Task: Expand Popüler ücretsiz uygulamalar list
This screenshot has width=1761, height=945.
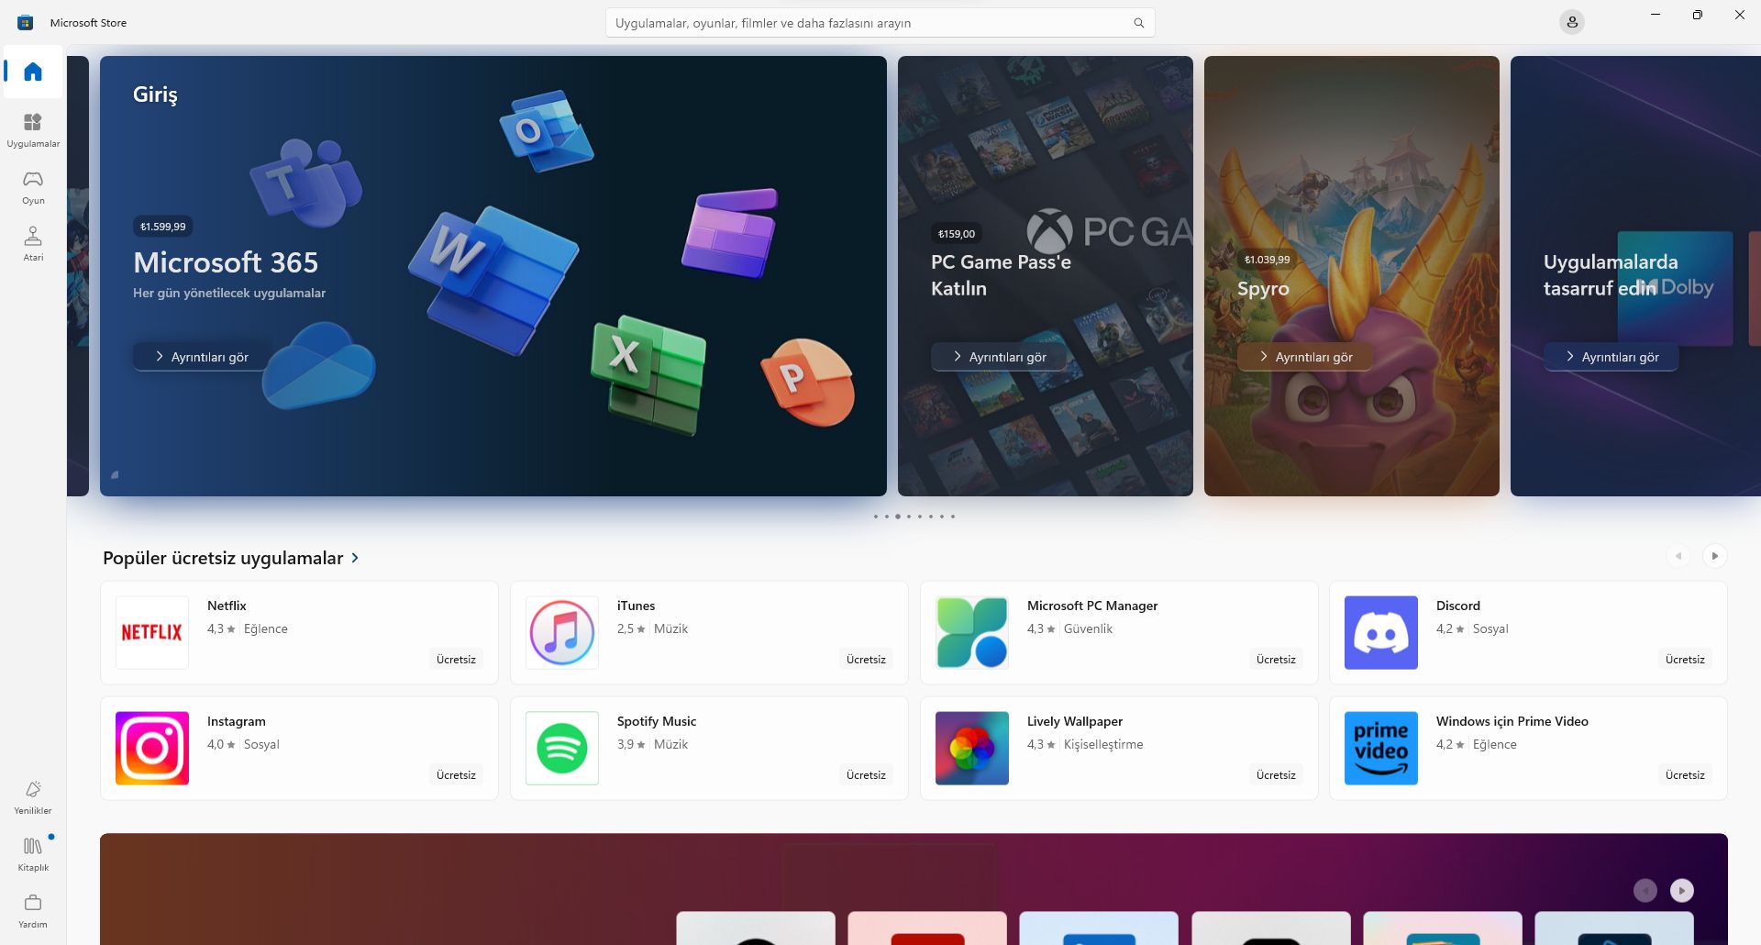Action: [355, 558]
